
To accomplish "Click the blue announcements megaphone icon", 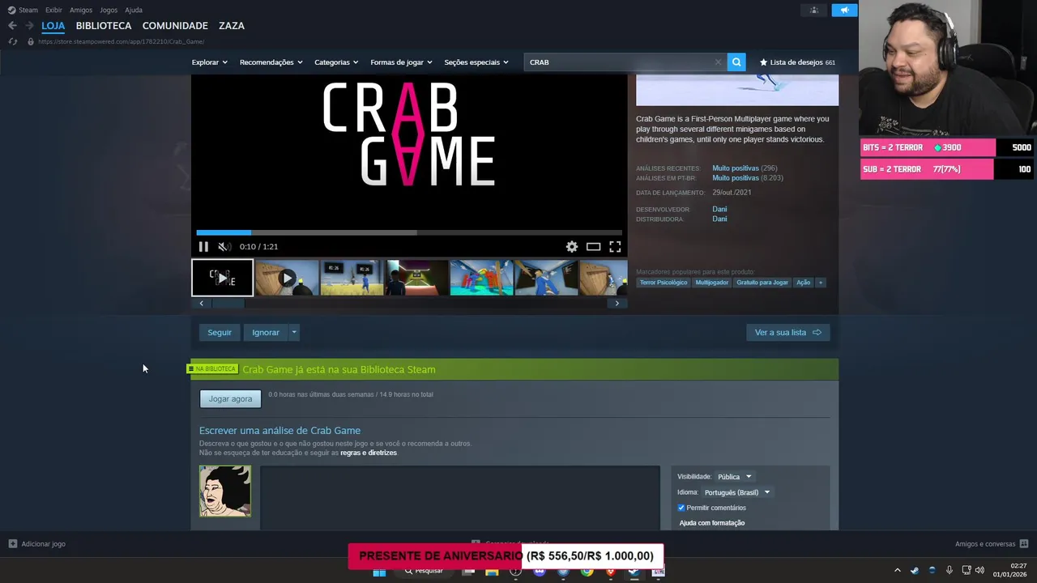I will (844, 10).
